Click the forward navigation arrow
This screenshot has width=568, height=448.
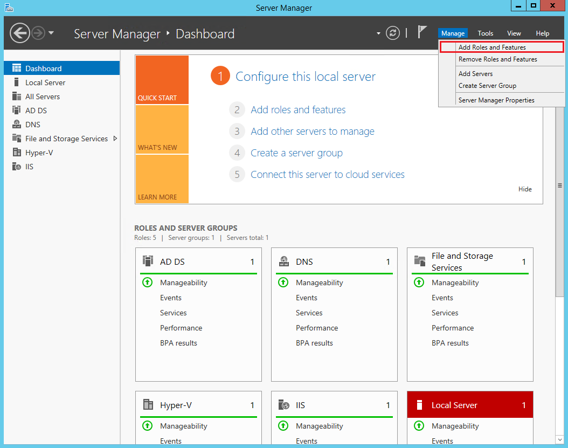click(x=38, y=33)
